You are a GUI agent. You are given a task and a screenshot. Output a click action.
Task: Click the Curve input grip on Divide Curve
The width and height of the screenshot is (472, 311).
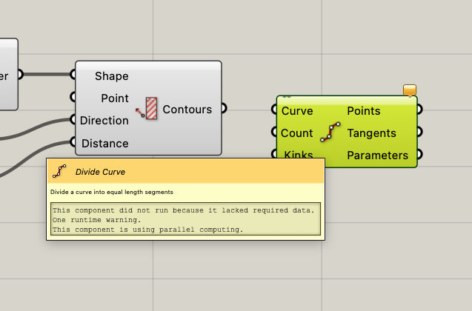pos(276,111)
